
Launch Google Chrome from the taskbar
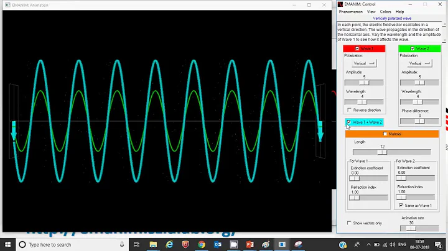(x=202, y=244)
